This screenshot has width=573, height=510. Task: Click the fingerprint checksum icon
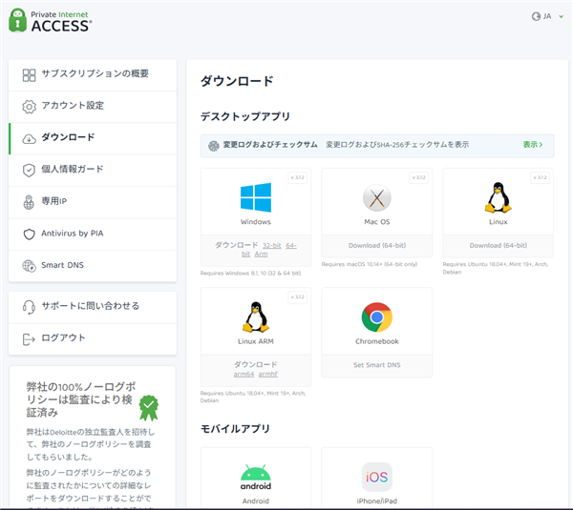[x=213, y=146]
